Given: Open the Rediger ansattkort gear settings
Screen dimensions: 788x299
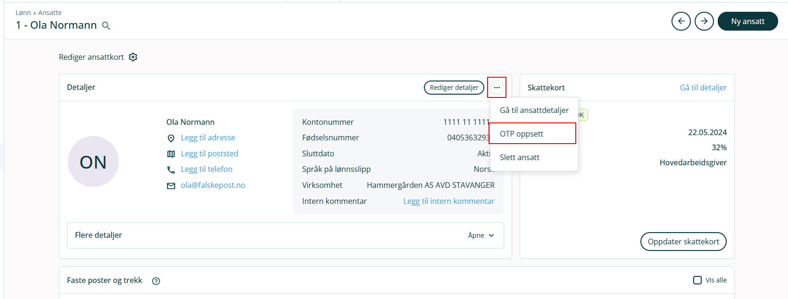Looking at the screenshot, I should 133,57.
